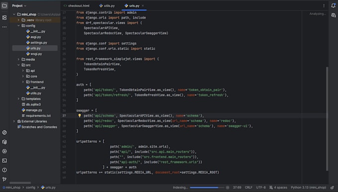Expand the api package
The image size is (338, 192).
pos(23,70)
